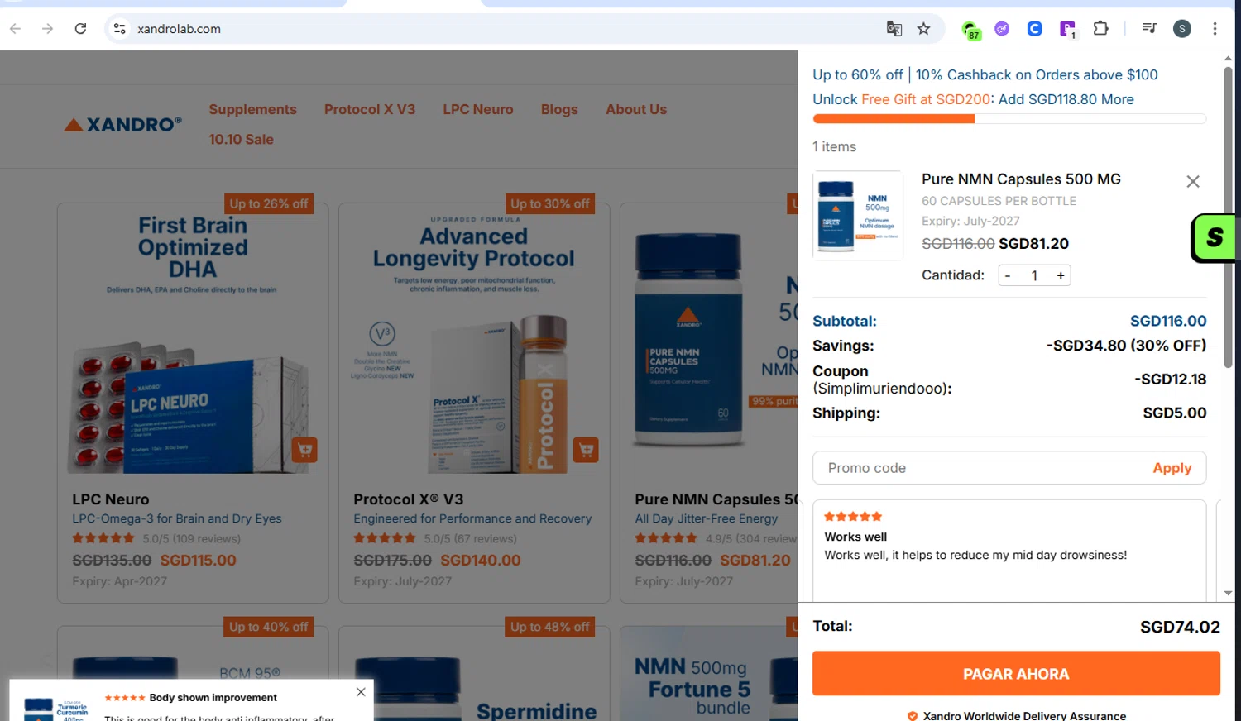Click the Up to 48% off badge
Image resolution: width=1241 pixels, height=721 pixels.
[550, 627]
